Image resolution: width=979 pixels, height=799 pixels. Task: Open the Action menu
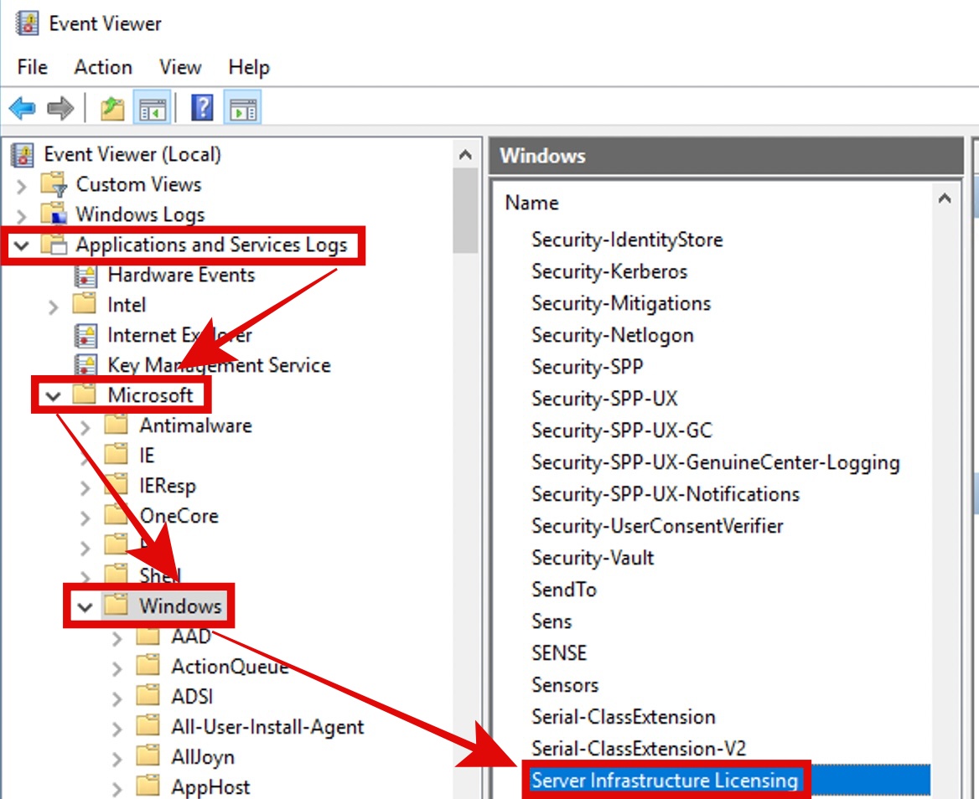click(103, 67)
